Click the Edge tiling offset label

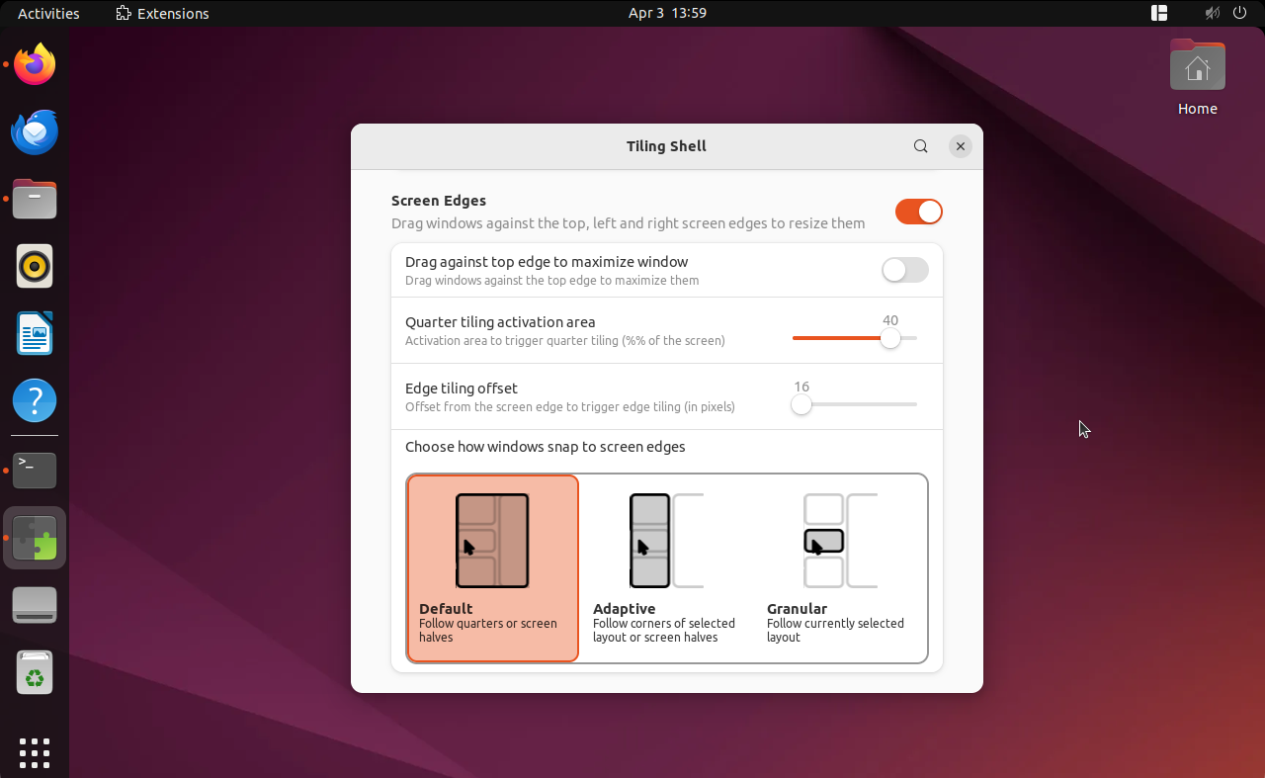coord(462,389)
